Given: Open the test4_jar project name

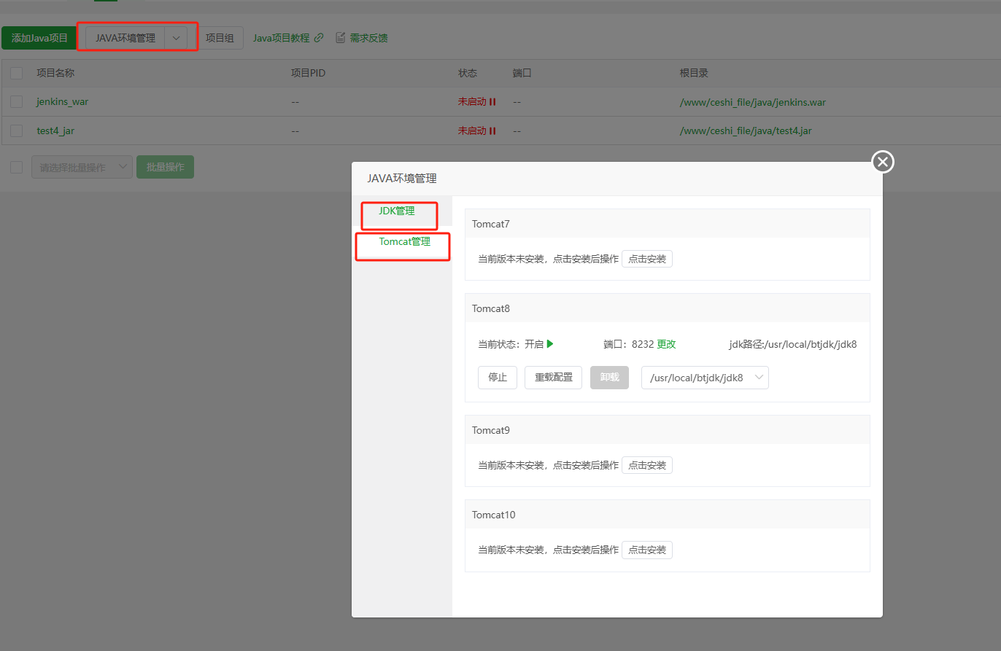Looking at the screenshot, I should [55, 131].
